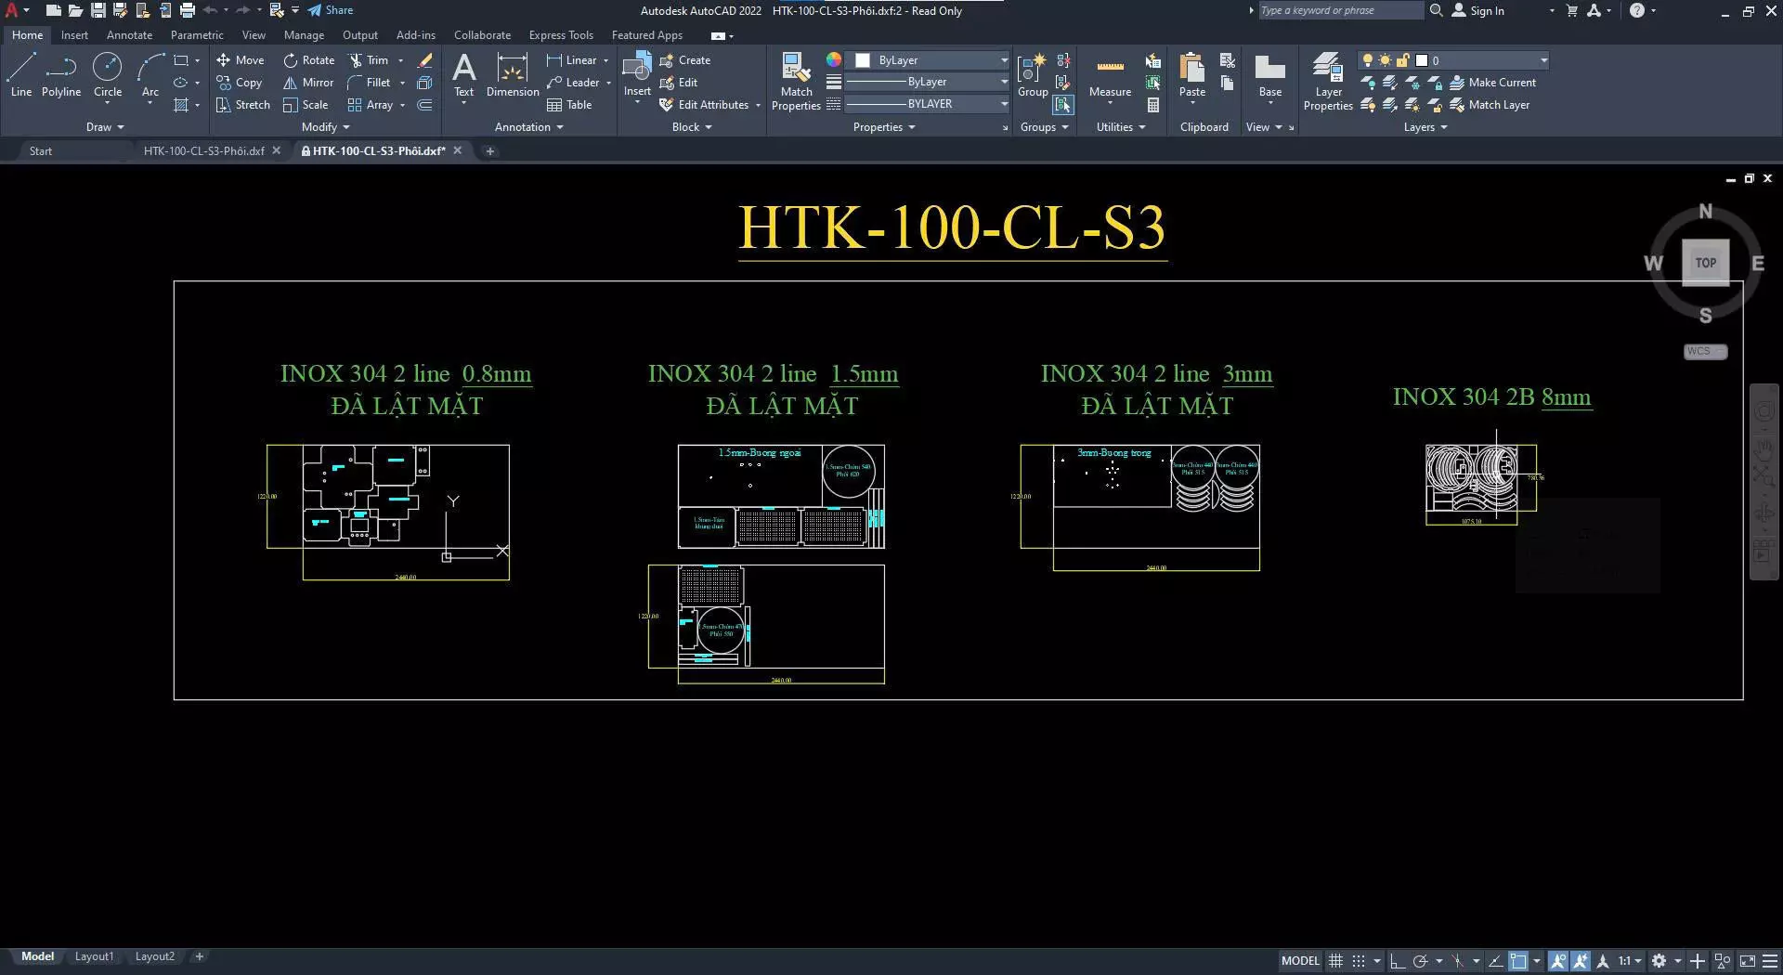Click the Share button
Viewport: 1783px width, 975px height.
pyautogui.click(x=331, y=10)
